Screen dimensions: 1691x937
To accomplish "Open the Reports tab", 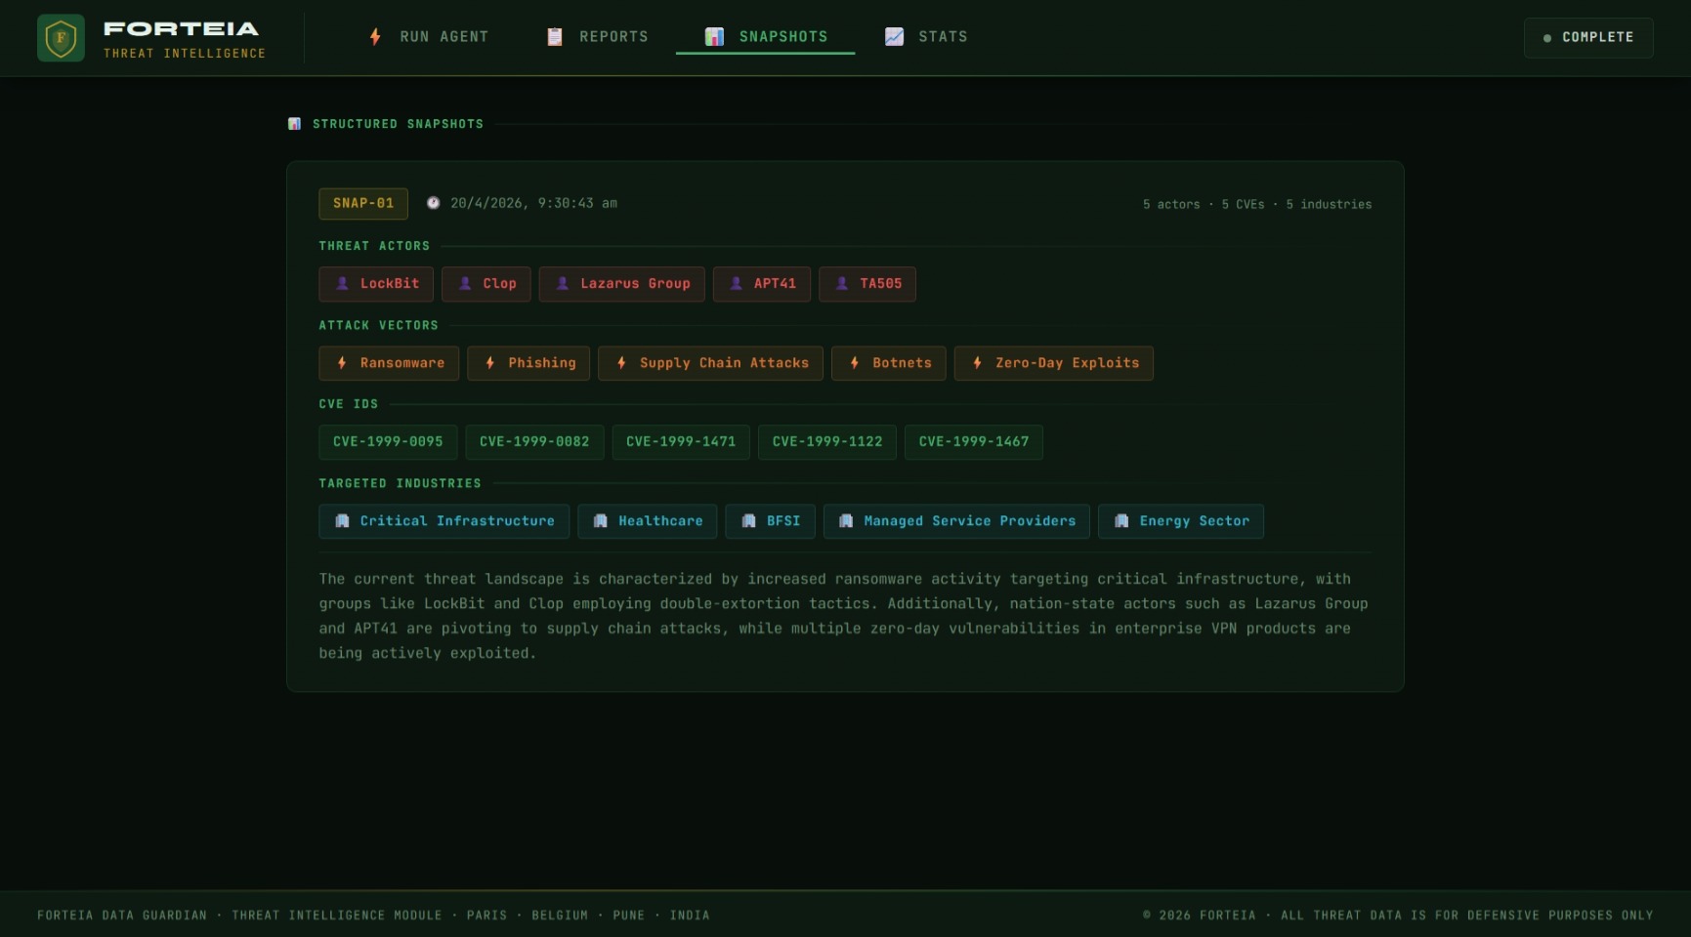I will [597, 37].
